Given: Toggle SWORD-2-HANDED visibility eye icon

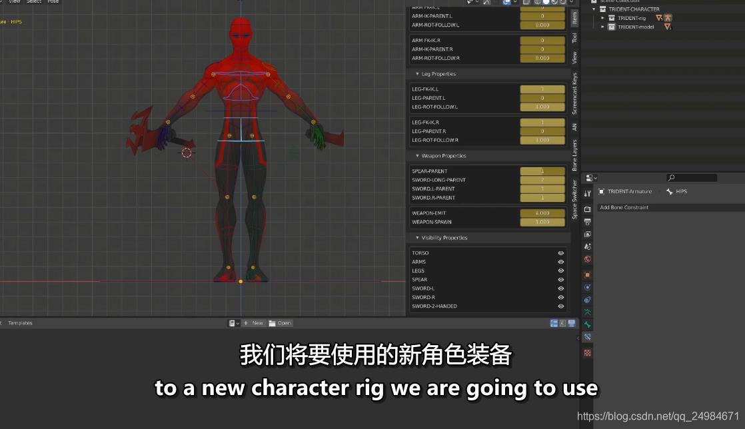Looking at the screenshot, I should coord(560,306).
